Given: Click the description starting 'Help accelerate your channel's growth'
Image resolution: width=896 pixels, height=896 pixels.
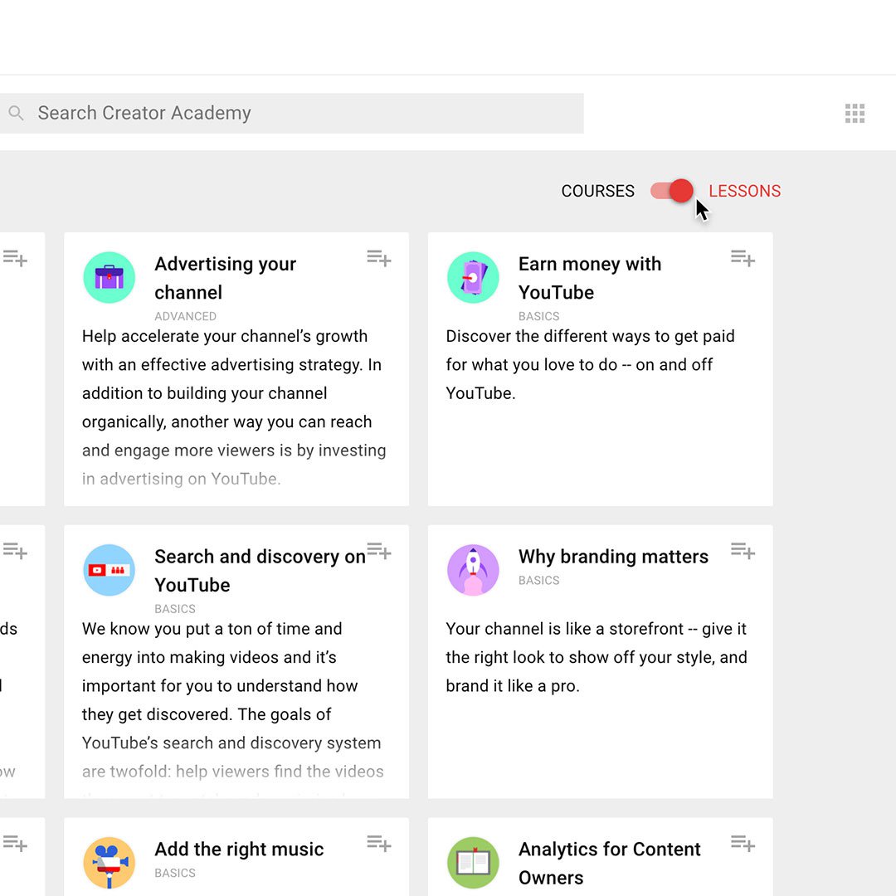Looking at the screenshot, I should tap(234, 407).
